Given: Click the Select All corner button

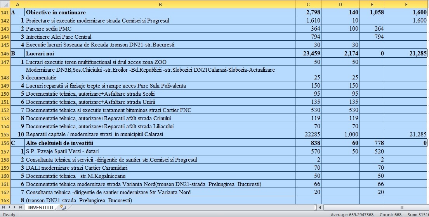Looking at the screenshot, I should click(x=5, y=4).
